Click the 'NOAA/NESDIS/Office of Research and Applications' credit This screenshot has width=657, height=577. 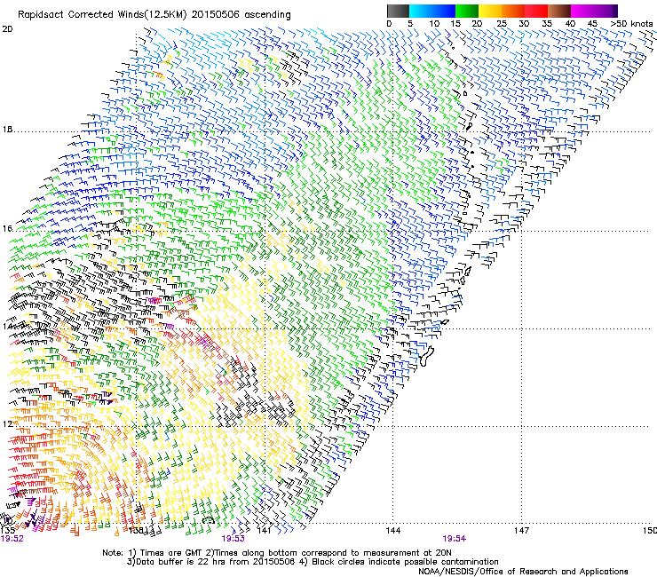(x=523, y=572)
